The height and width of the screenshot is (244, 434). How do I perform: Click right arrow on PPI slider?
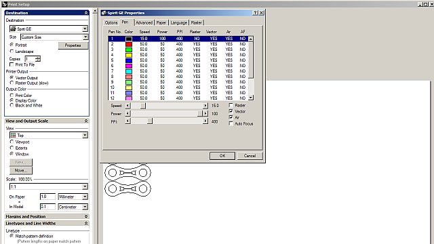[x=205, y=121]
